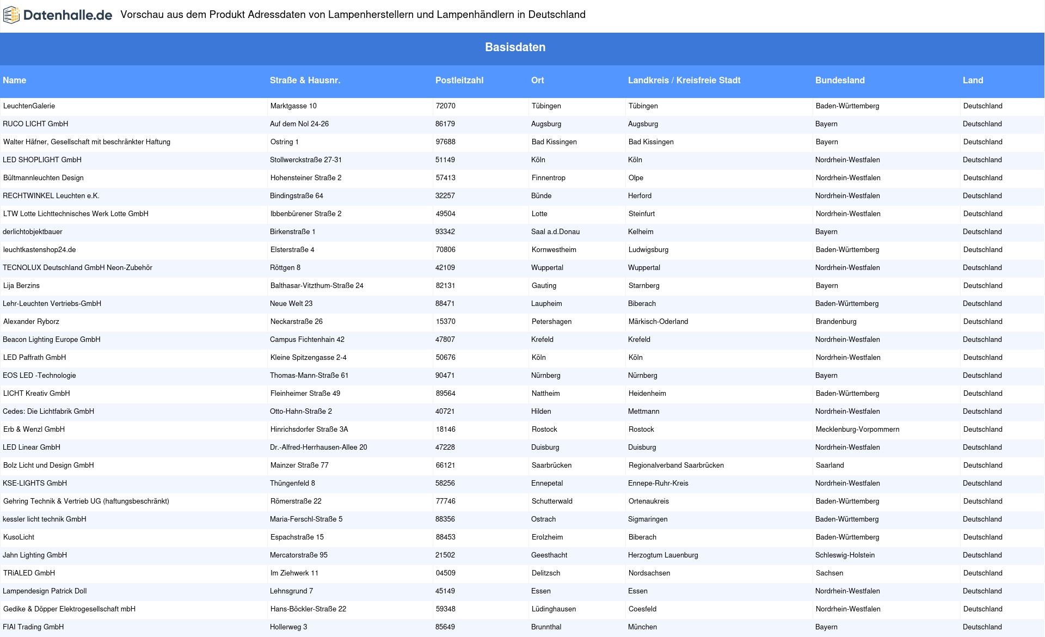
Task: Click Erb & Wenzl GmbH name
Action: tap(34, 429)
